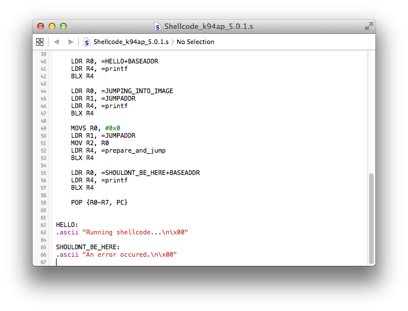Click the #0x0 literal in MOVS line
Viewport: 408px width, 311px height.
113,128
